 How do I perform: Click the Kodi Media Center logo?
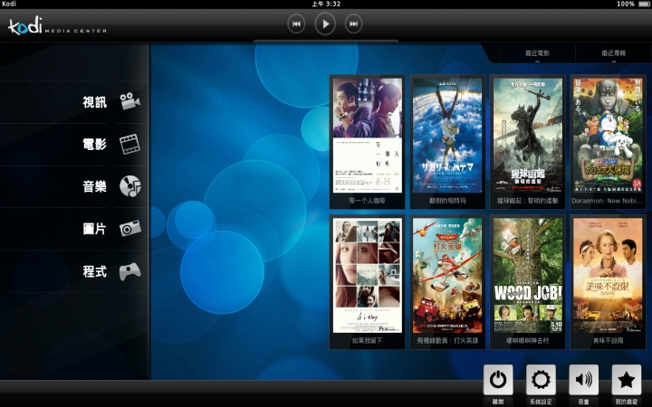point(57,25)
